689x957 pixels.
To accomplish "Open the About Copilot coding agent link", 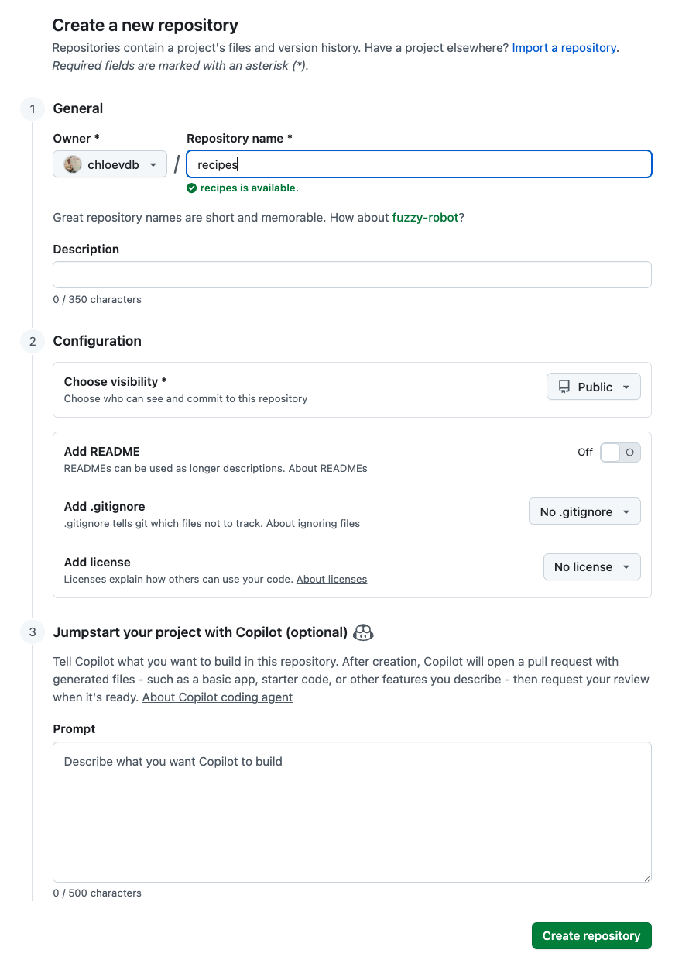I will [x=218, y=697].
